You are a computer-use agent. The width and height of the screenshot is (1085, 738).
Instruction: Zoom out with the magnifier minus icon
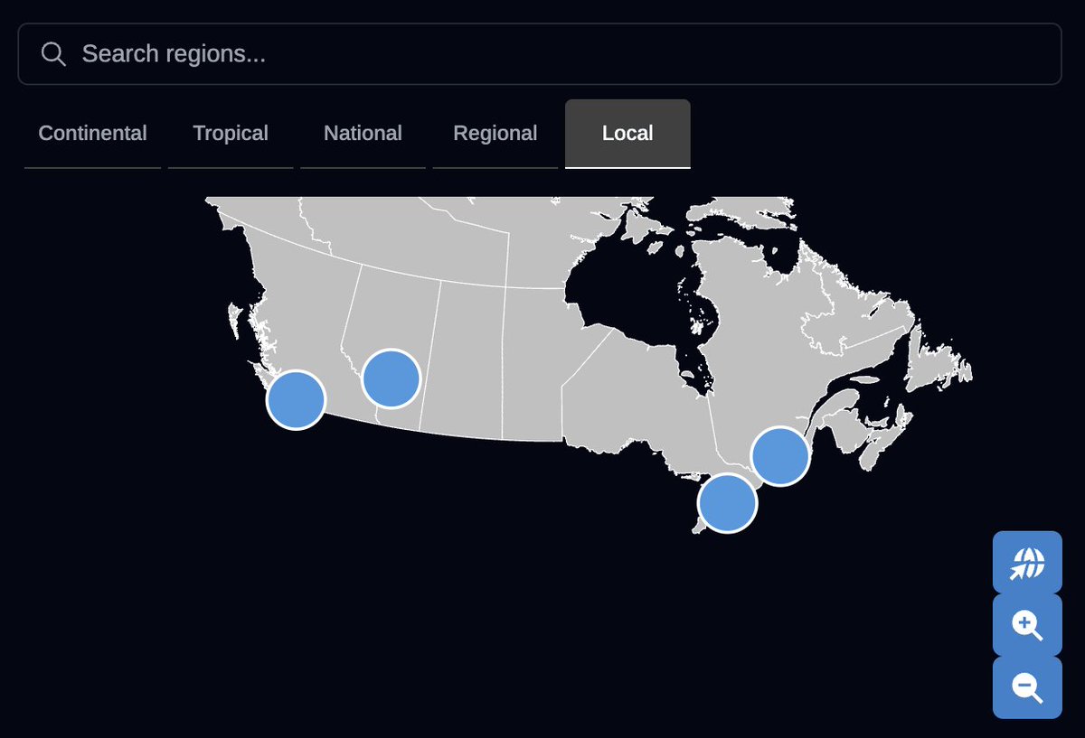(x=1027, y=687)
